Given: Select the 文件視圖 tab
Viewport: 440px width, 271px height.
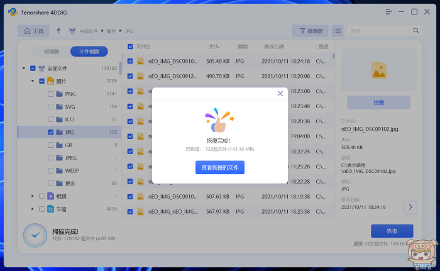Looking at the screenshot, I should click(88, 51).
